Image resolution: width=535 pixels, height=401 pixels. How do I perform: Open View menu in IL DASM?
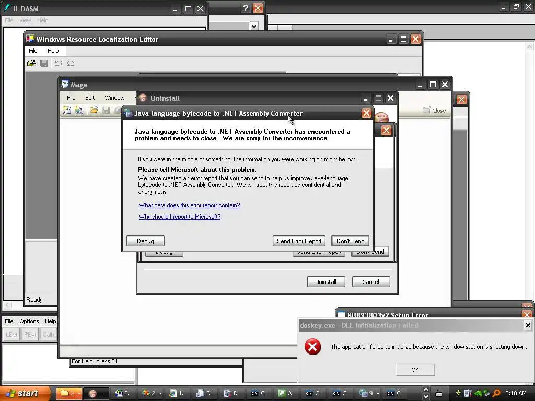click(x=25, y=20)
